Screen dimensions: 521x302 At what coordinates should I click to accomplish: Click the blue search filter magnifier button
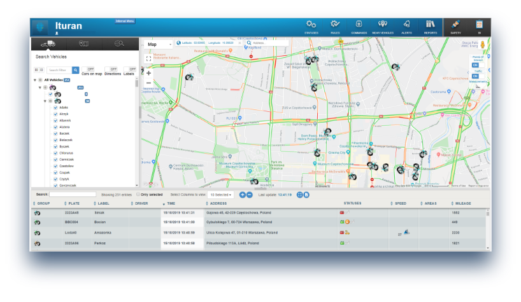pyautogui.click(x=75, y=70)
